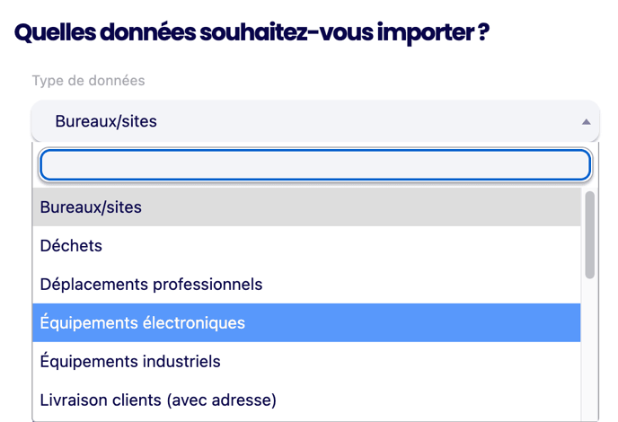Screen dimensions: 618x422
Task: Pick the grey currently selected list option
Action: pyautogui.click(x=305, y=207)
